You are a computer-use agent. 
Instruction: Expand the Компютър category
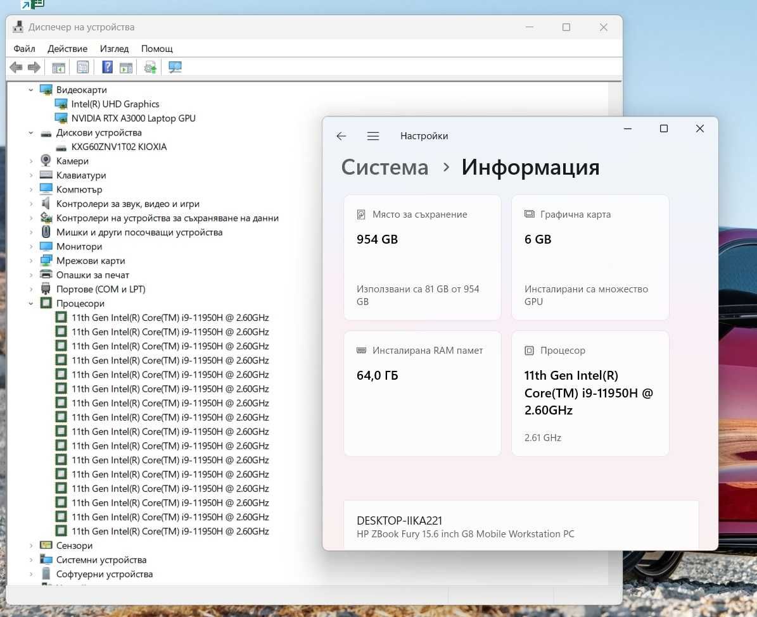(31, 190)
